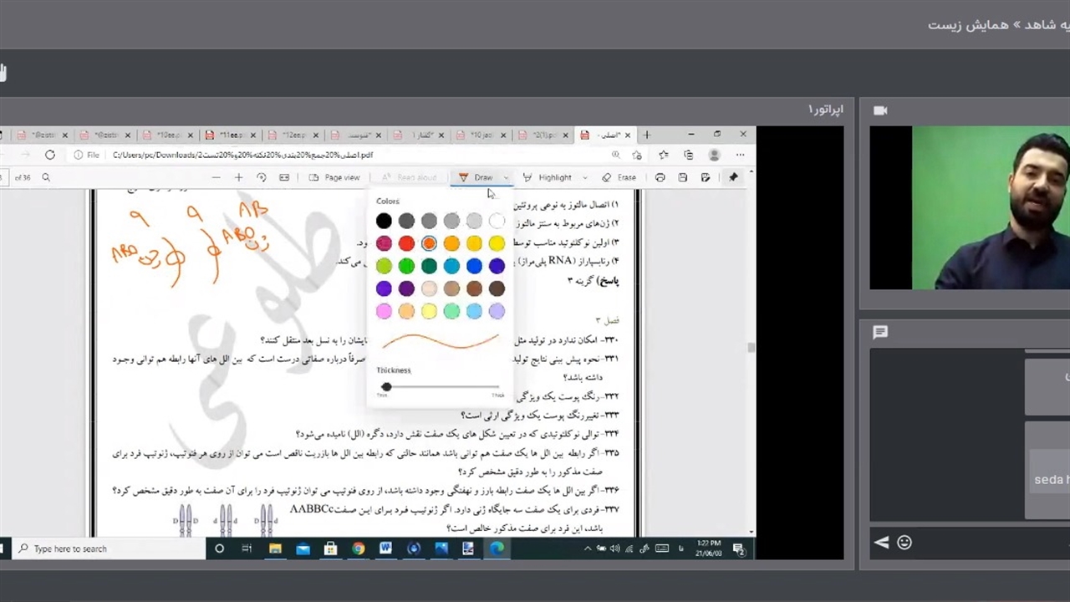This screenshot has width=1070, height=602.
Task: Toggle the Page view mode
Action: pos(334,177)
